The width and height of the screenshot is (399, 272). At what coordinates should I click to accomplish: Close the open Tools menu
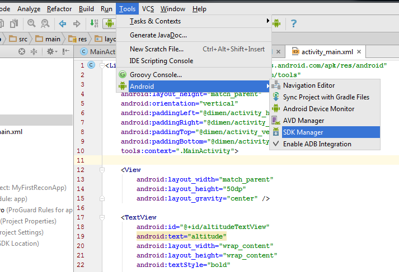[x=127, y=9]
